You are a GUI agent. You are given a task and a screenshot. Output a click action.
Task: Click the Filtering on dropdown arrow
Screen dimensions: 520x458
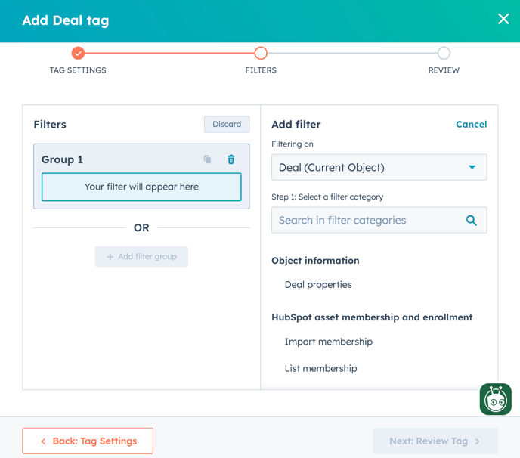472,167
